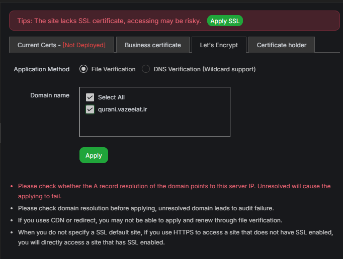Click the qurani.vazeeiat.ir domain name text

pyautogui.click(x=123, y=109)
